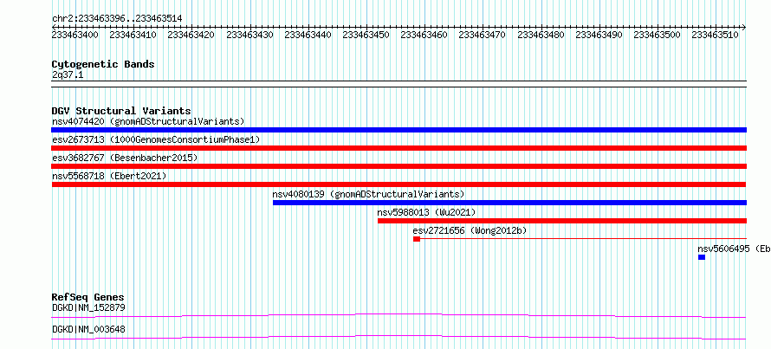The image size is (771, 349).
Task: Click the RefSeq Genes track title
Action: [87, 297]
